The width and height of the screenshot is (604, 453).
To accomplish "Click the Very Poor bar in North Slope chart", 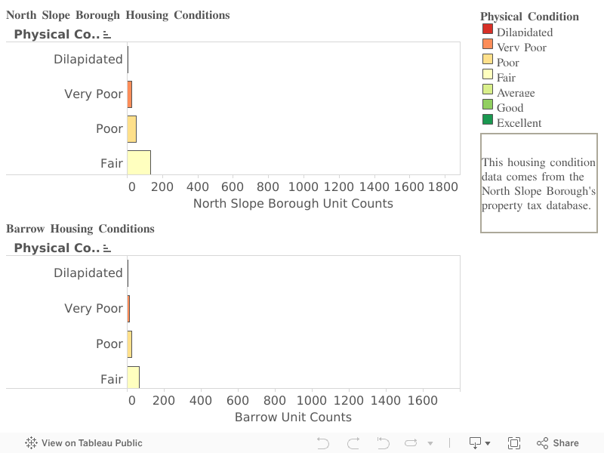I will pyautogui.click(x=130, y=94).
